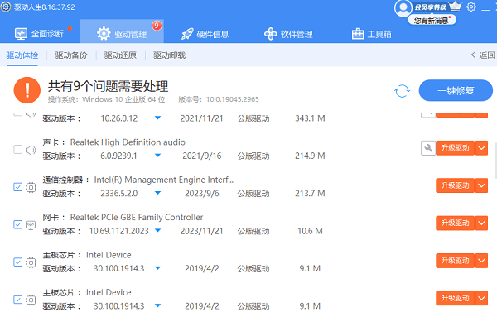Open version dropdown for first 30.100.1914.3
The width and height of the screenshot is (497, 317).
pos(157,268)
